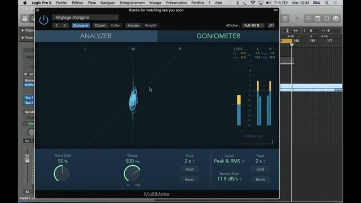Open the Réglage d'origine preset menu
The height and width of the screenshot is (203, 361).
[85, 17]
